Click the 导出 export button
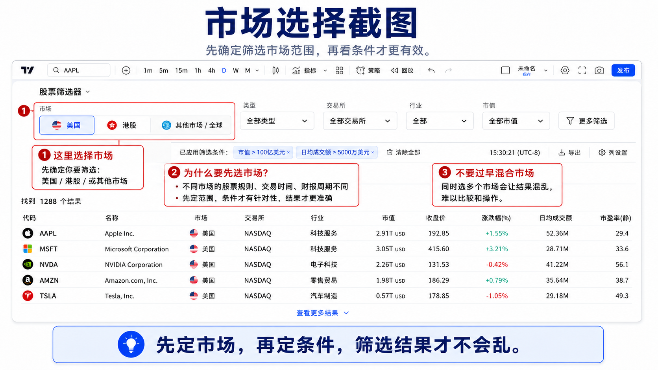This screenshot has width=658, height=370. point(569,153)
